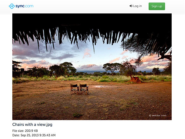This screenshot has width=185, height=139.
Task: Click the sync.com clover logo icon
Action: pos(12,6)
